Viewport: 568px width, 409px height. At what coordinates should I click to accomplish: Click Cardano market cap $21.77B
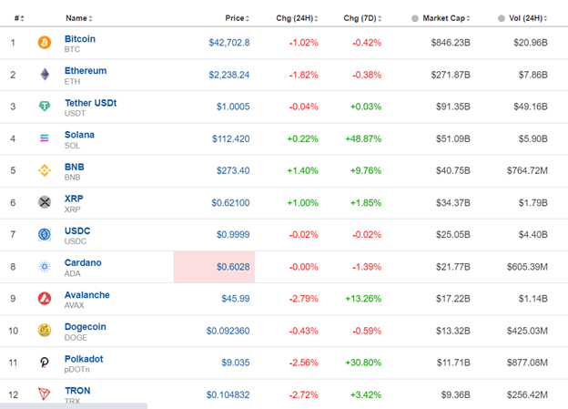coord(452,267)
